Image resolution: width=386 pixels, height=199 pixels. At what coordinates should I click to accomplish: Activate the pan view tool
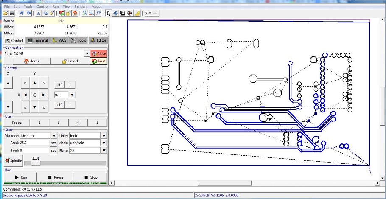tap(115, 13)
